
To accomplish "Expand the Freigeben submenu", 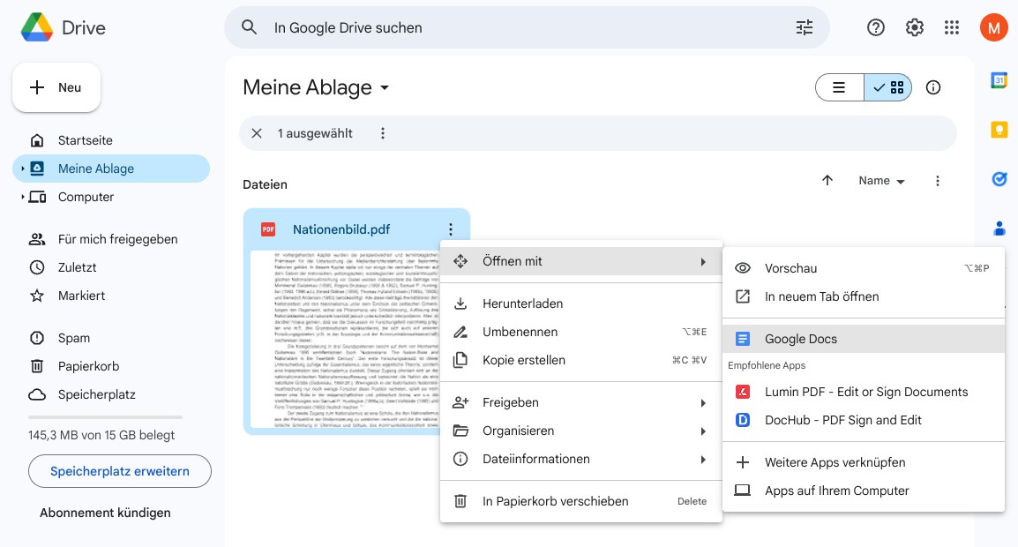I will pyautogui.click(x=581, y=402).
